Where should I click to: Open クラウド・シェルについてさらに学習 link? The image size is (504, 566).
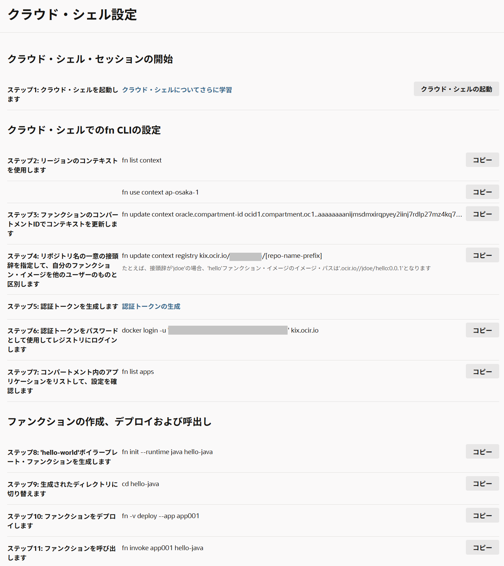[177, 90]
